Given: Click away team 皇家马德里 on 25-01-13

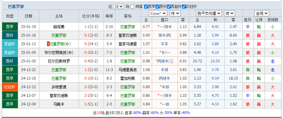Looking at the screenshot, I should click(128, 44).
